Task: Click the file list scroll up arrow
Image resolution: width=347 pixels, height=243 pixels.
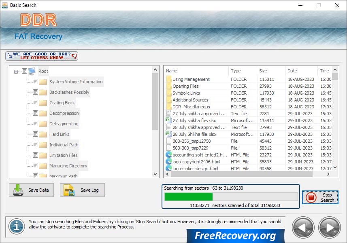Action: pyautogui.click(x=335, y=70)
